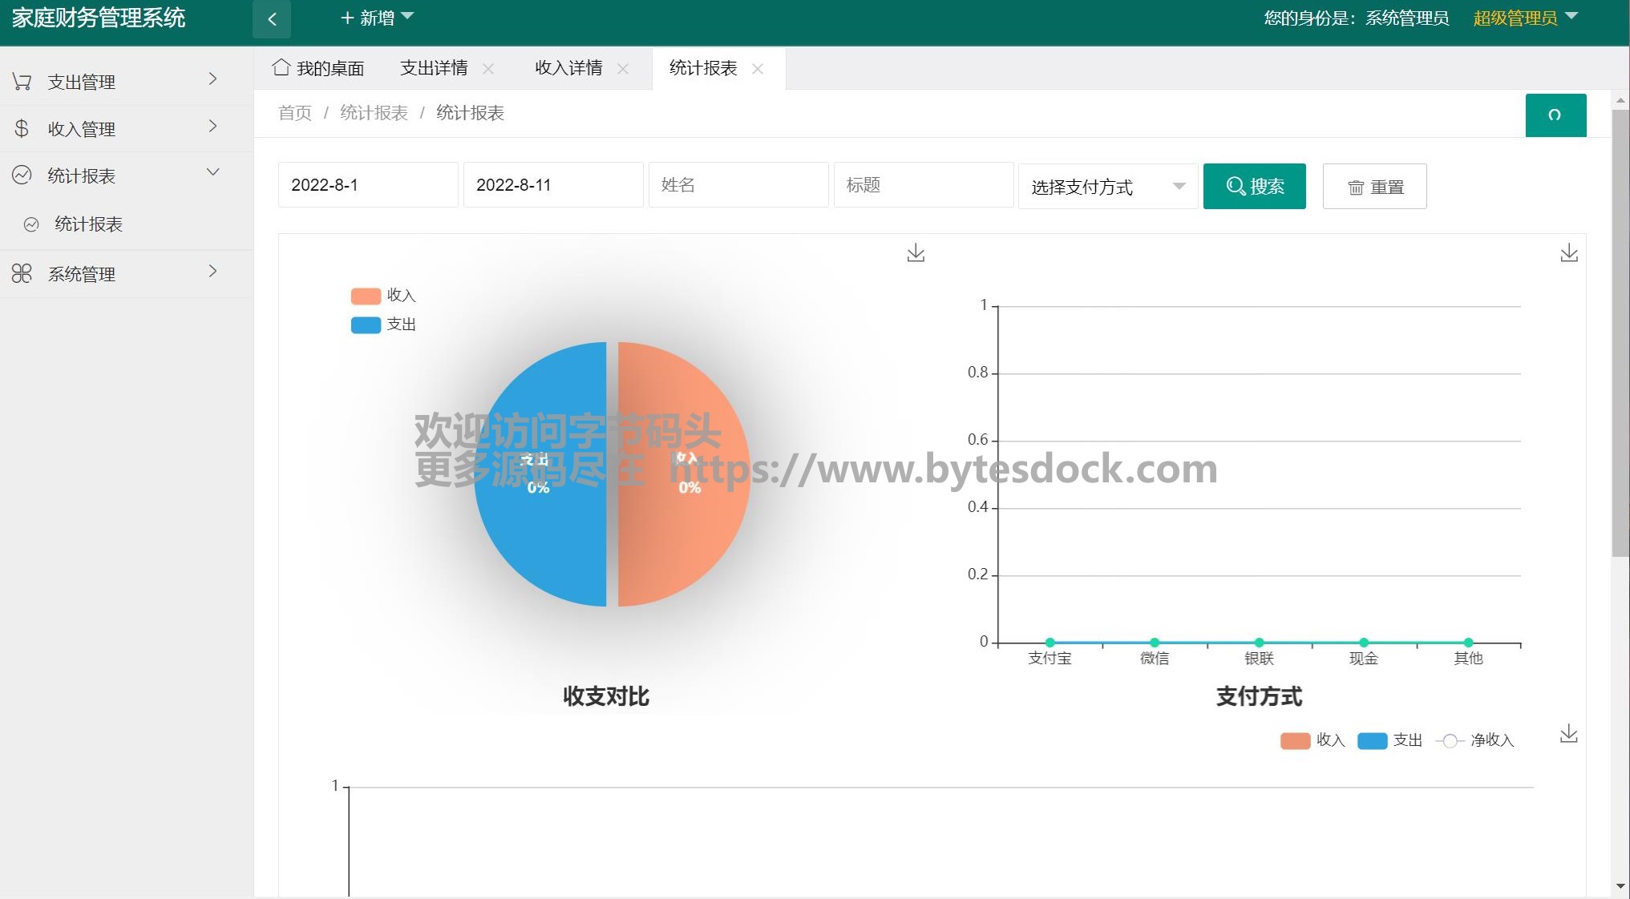This screenshot has height=899, width=1630.
Task: Toggle 收入 series in pie chart legend
Action: (366, 296)
